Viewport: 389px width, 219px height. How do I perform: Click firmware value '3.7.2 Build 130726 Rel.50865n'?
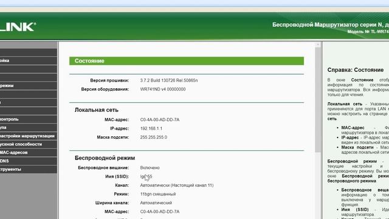pyautogui.click(x=169, y=80)
